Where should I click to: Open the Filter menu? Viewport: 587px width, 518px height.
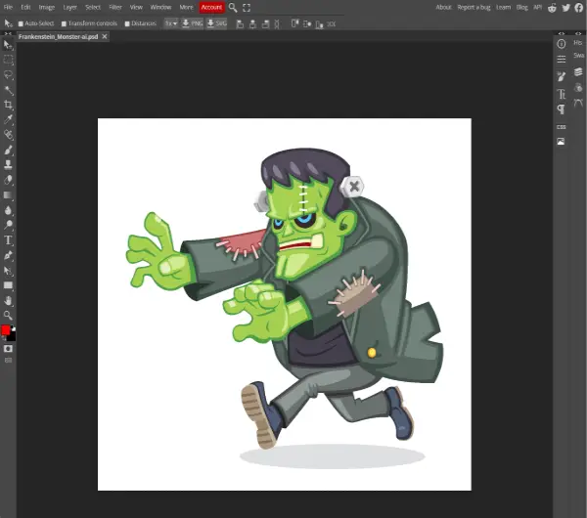(x=115, y=7)
